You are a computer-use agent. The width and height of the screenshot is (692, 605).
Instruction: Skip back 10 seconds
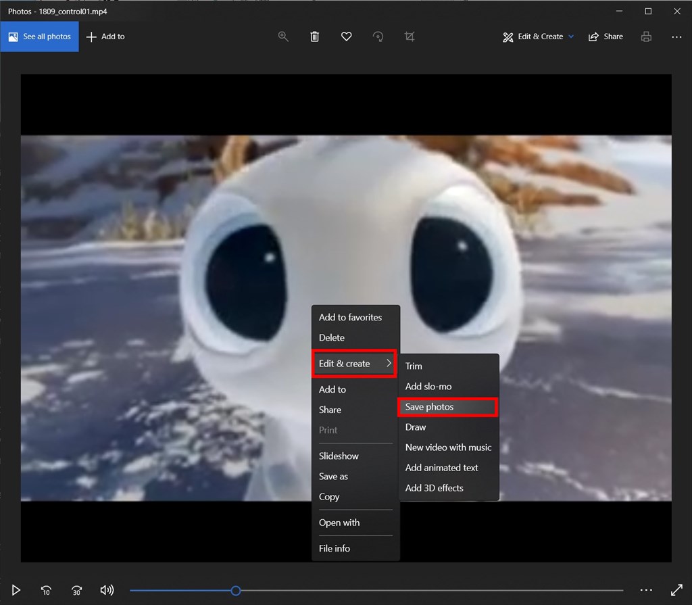tap(46, 590)
